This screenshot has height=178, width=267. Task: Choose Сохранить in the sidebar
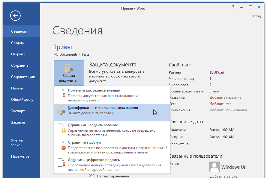click(x=22, y=66)
